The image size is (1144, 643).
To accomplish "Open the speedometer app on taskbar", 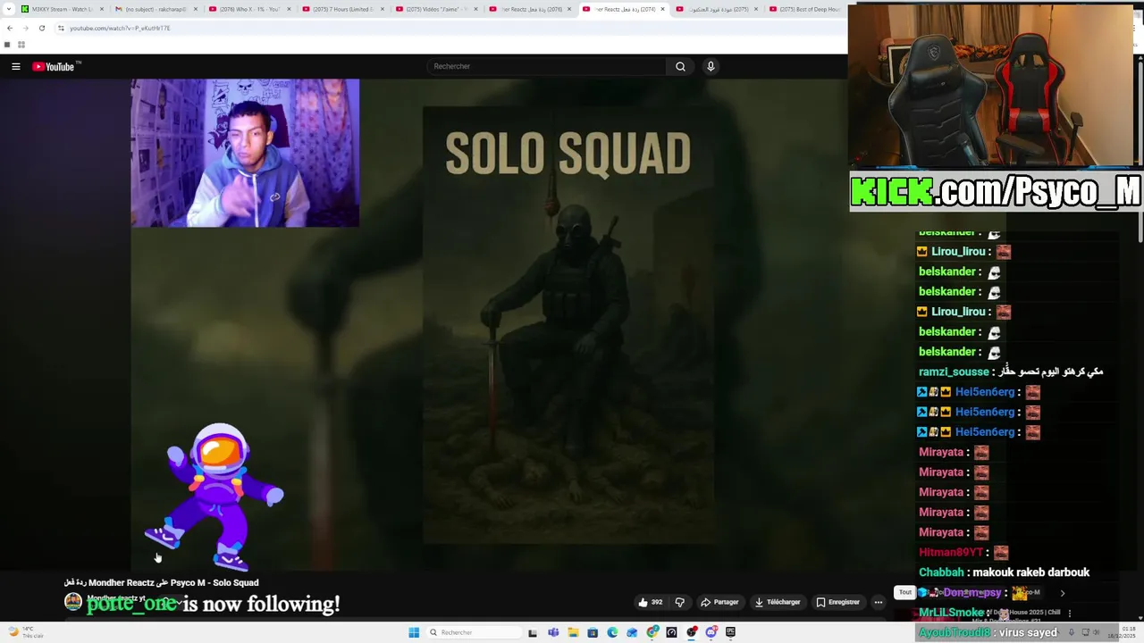I will pos(671,632).
